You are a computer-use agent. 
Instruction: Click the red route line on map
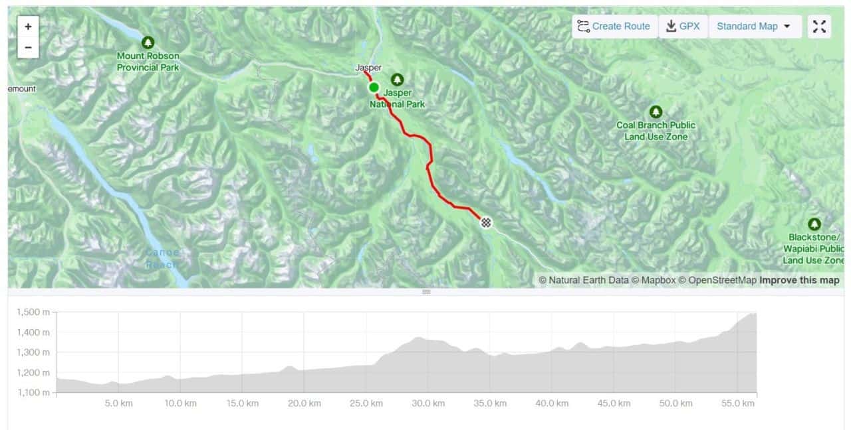430,157
